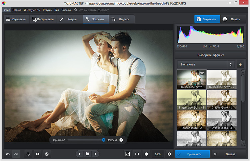Click the Сохранить button
The width and height of the screenshot is (250, 161).
(x=207, y=19)
